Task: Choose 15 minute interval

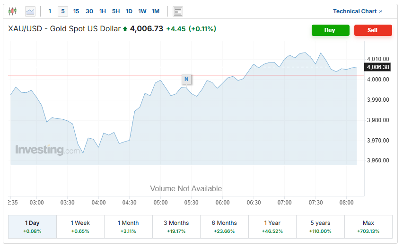Action: (76, 11)
